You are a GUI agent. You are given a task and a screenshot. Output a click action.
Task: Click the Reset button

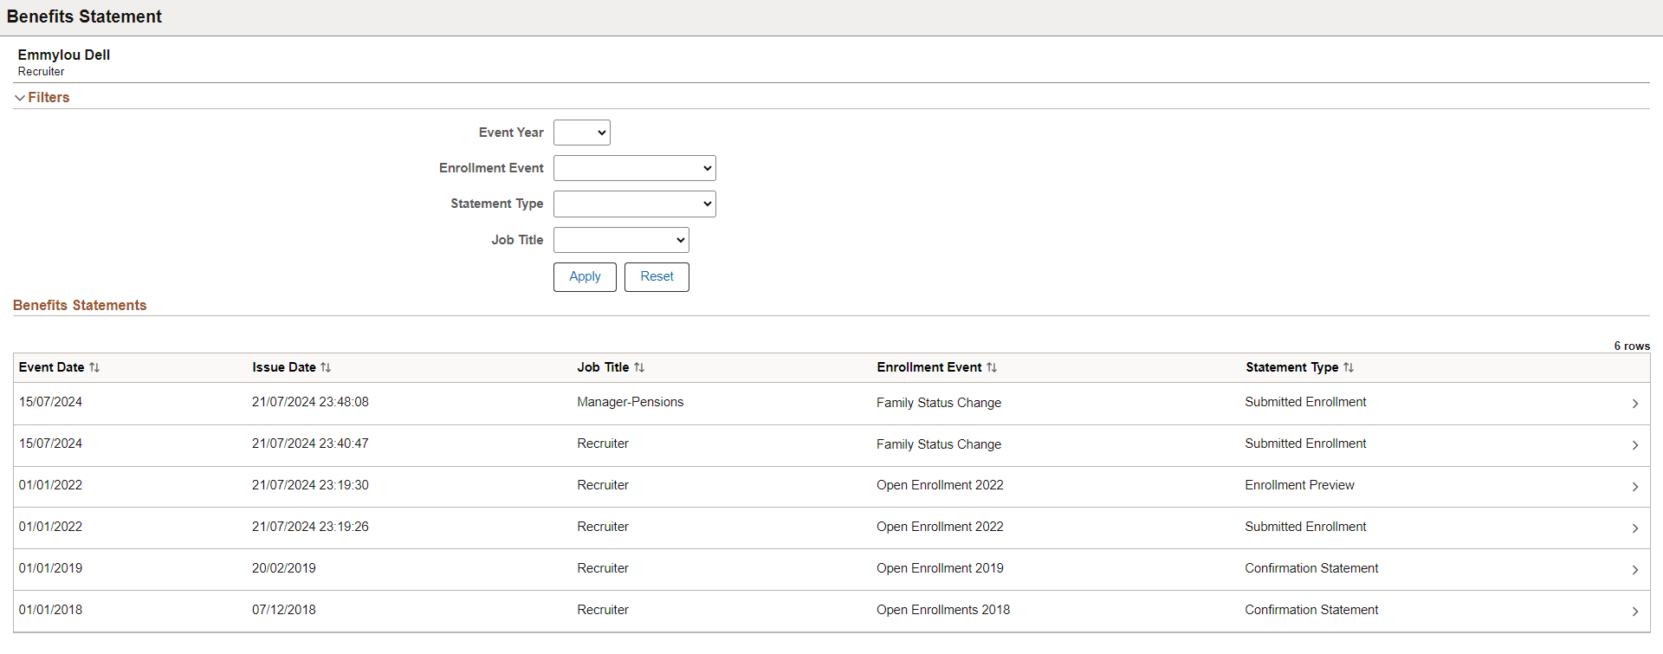pyautogui.click(x=657, y=277)
